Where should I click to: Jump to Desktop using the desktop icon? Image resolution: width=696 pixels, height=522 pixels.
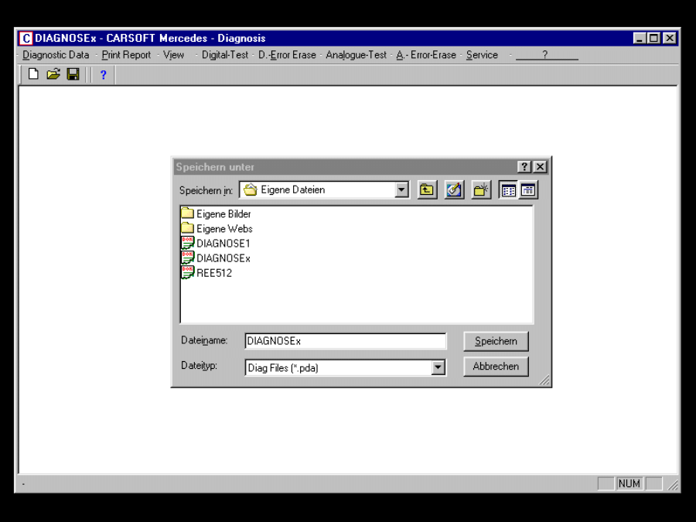(x=453, y=189)
